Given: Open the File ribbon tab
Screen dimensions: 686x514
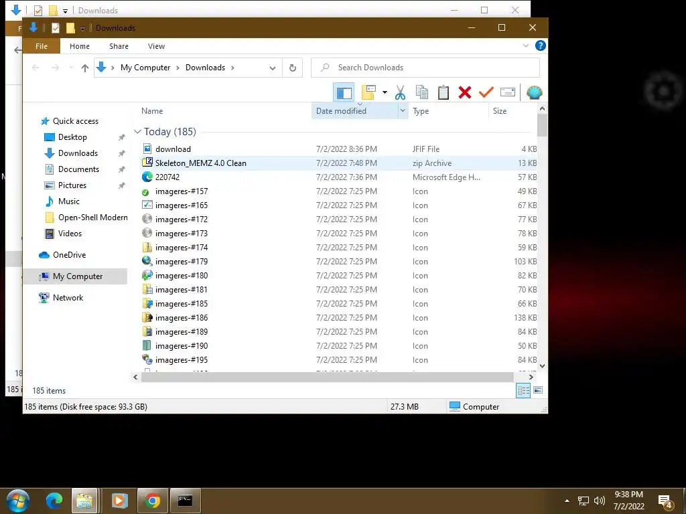Looking at the screenshot, I should point(42,46).
